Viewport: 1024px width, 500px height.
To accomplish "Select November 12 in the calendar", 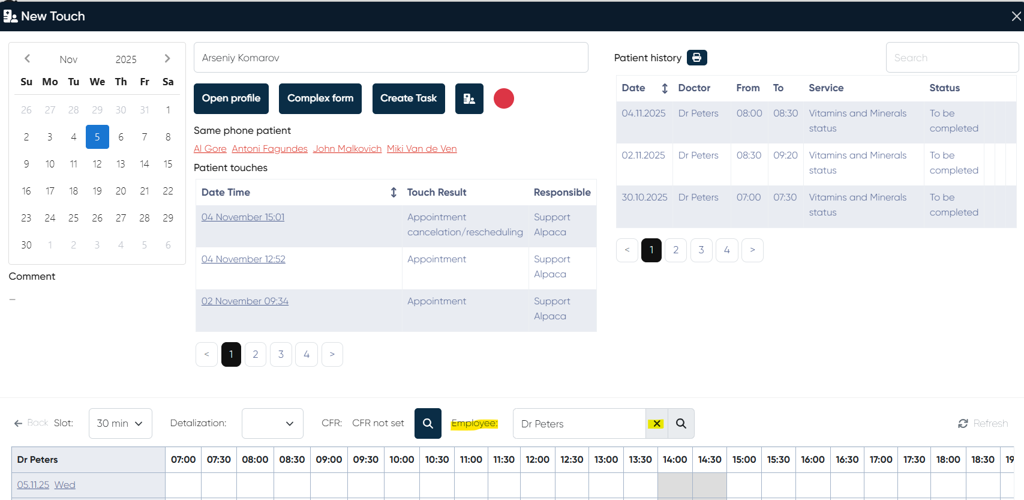I will click(97, 164).
